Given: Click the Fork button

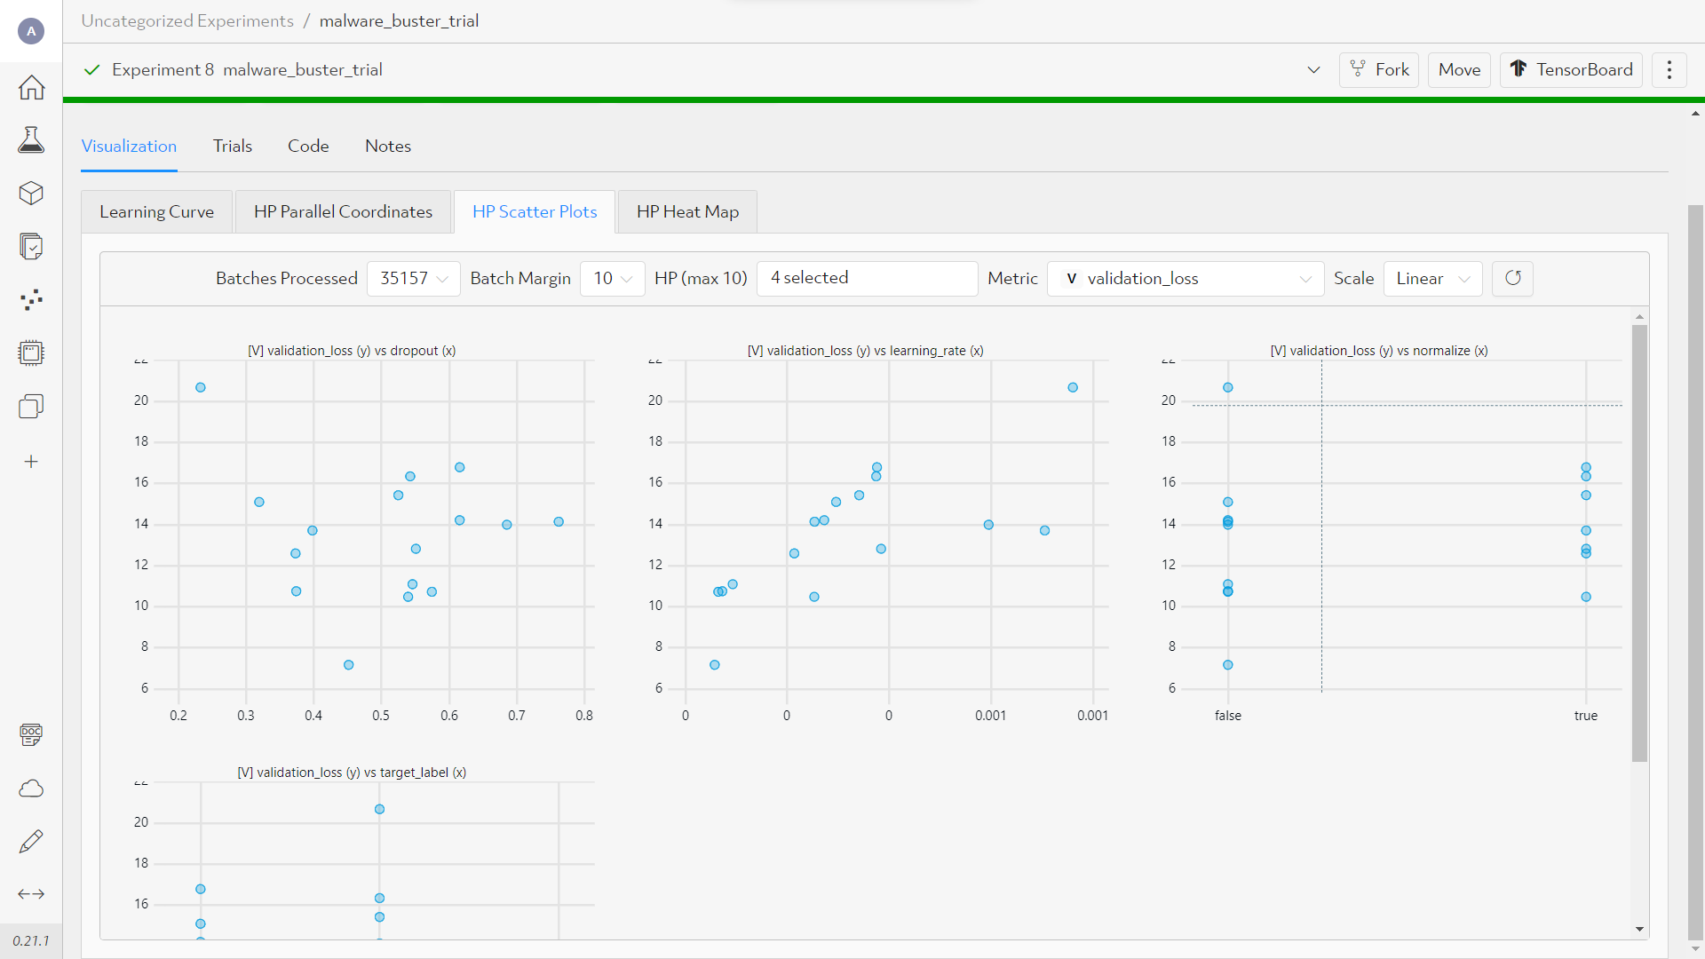Looking at the screenshot, I should tap(1378, 69).
